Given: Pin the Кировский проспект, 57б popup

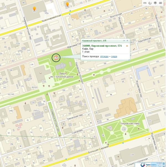Looking at the screenshot, I should [124, 41].
